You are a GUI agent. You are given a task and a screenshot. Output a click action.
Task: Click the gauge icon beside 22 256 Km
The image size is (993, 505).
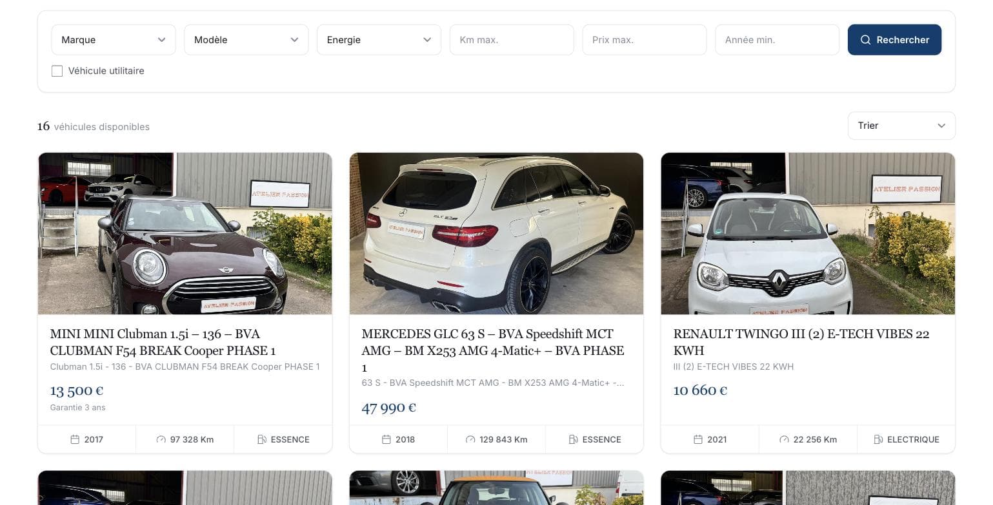pyautogui.click(x=784, y=439)
